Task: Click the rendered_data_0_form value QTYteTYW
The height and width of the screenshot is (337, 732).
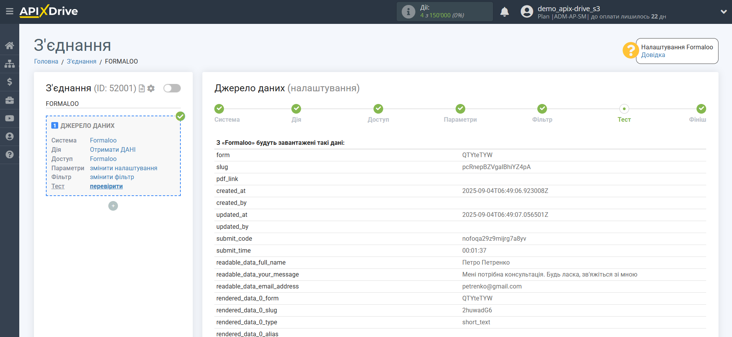Action: tap(477, 298)
